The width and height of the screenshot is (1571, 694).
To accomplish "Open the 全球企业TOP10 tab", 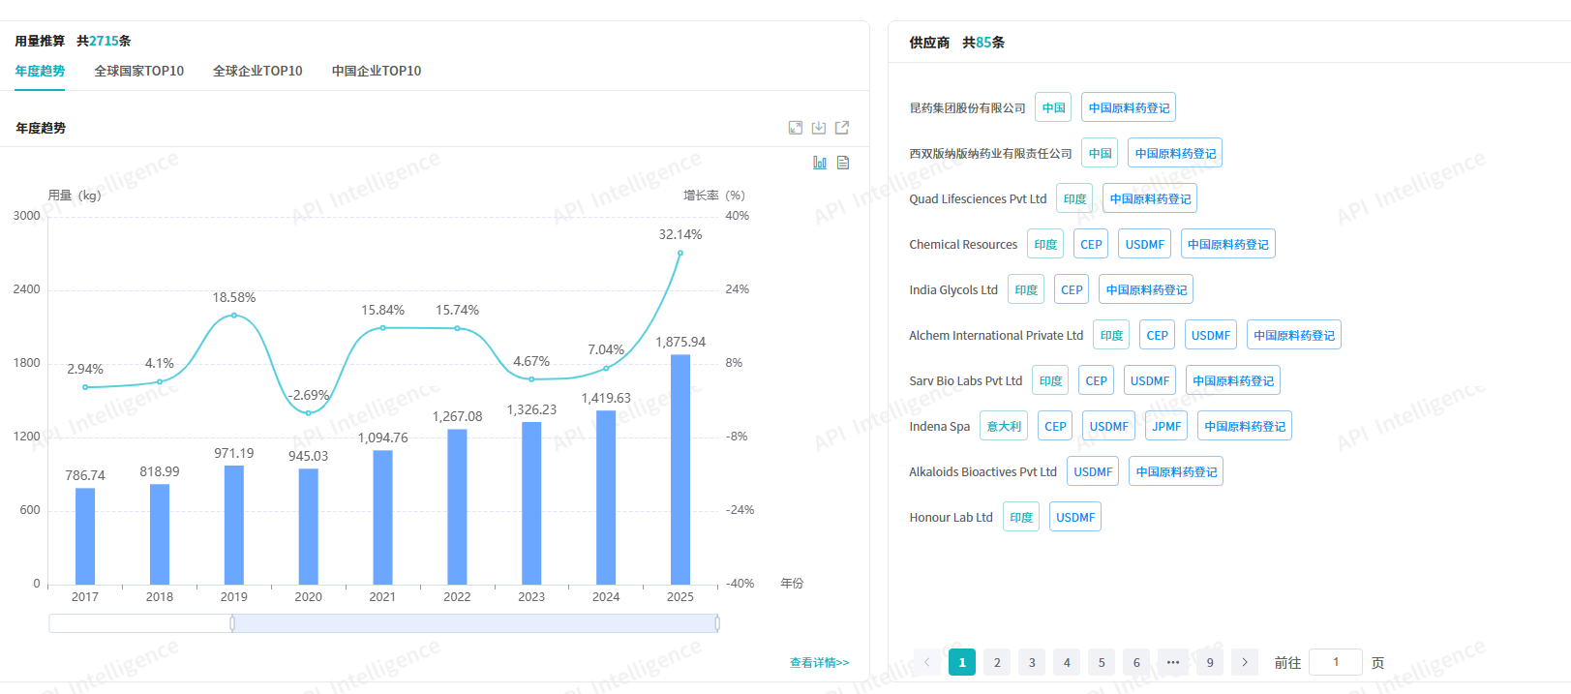I will click(257, 71).
